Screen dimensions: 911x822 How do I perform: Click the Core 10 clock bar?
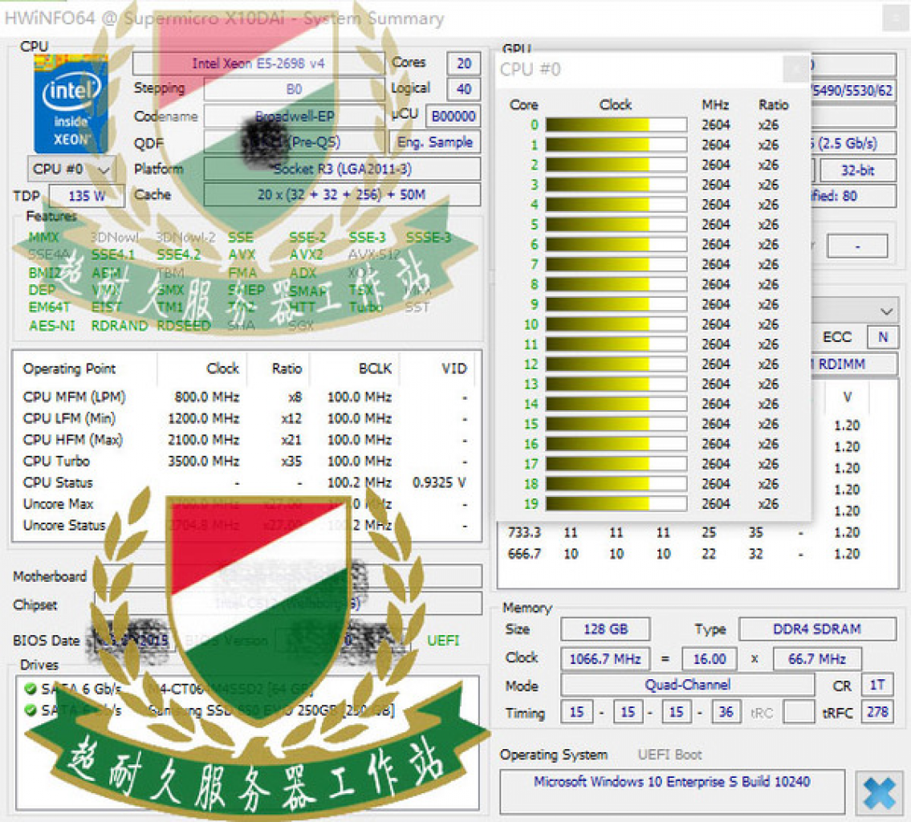pos(616,324)
